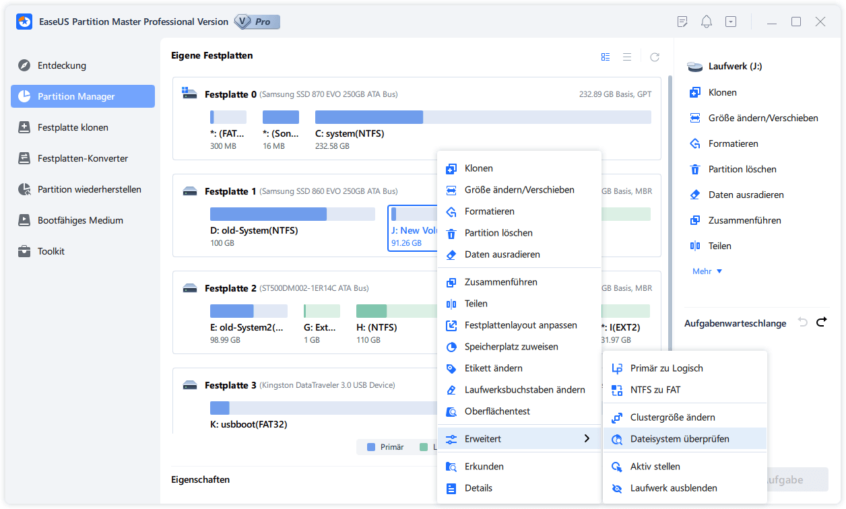This screenshot has width=846, height=509.
Task: Click the right panel Zusammenführen icon
Action: tap(695, 220)
